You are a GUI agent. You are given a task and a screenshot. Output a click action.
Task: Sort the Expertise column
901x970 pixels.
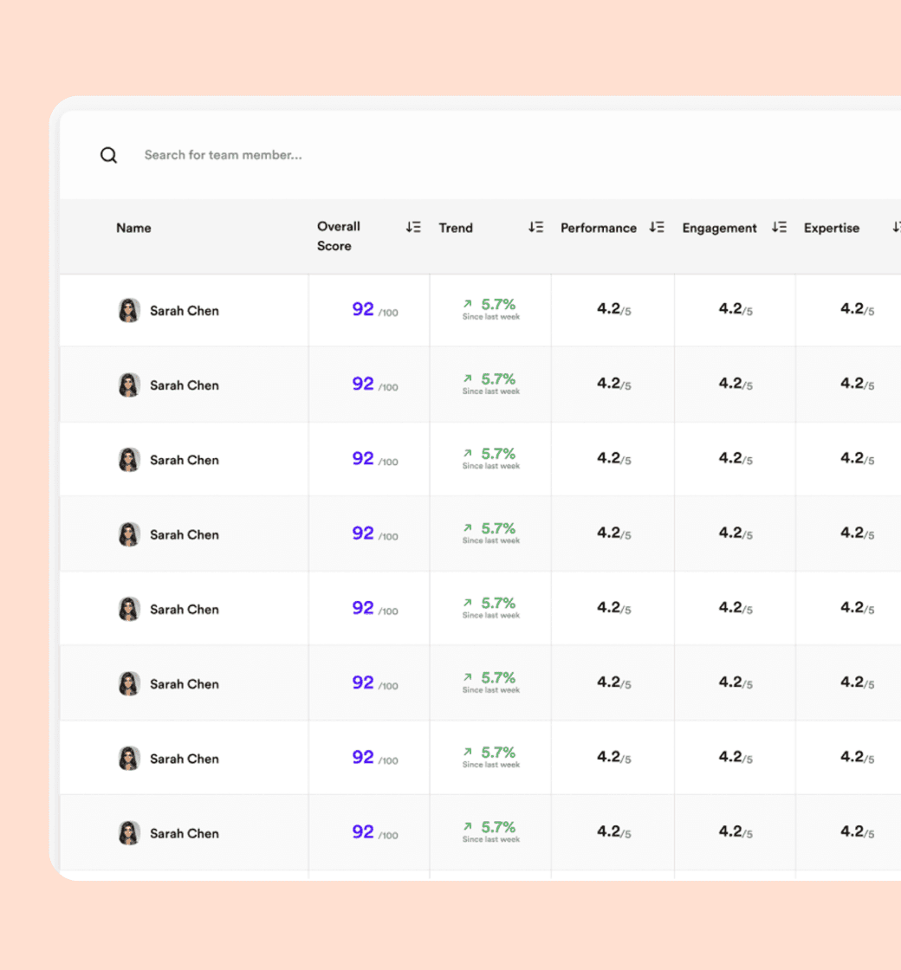pyautogui.click(x=897, y=227)
